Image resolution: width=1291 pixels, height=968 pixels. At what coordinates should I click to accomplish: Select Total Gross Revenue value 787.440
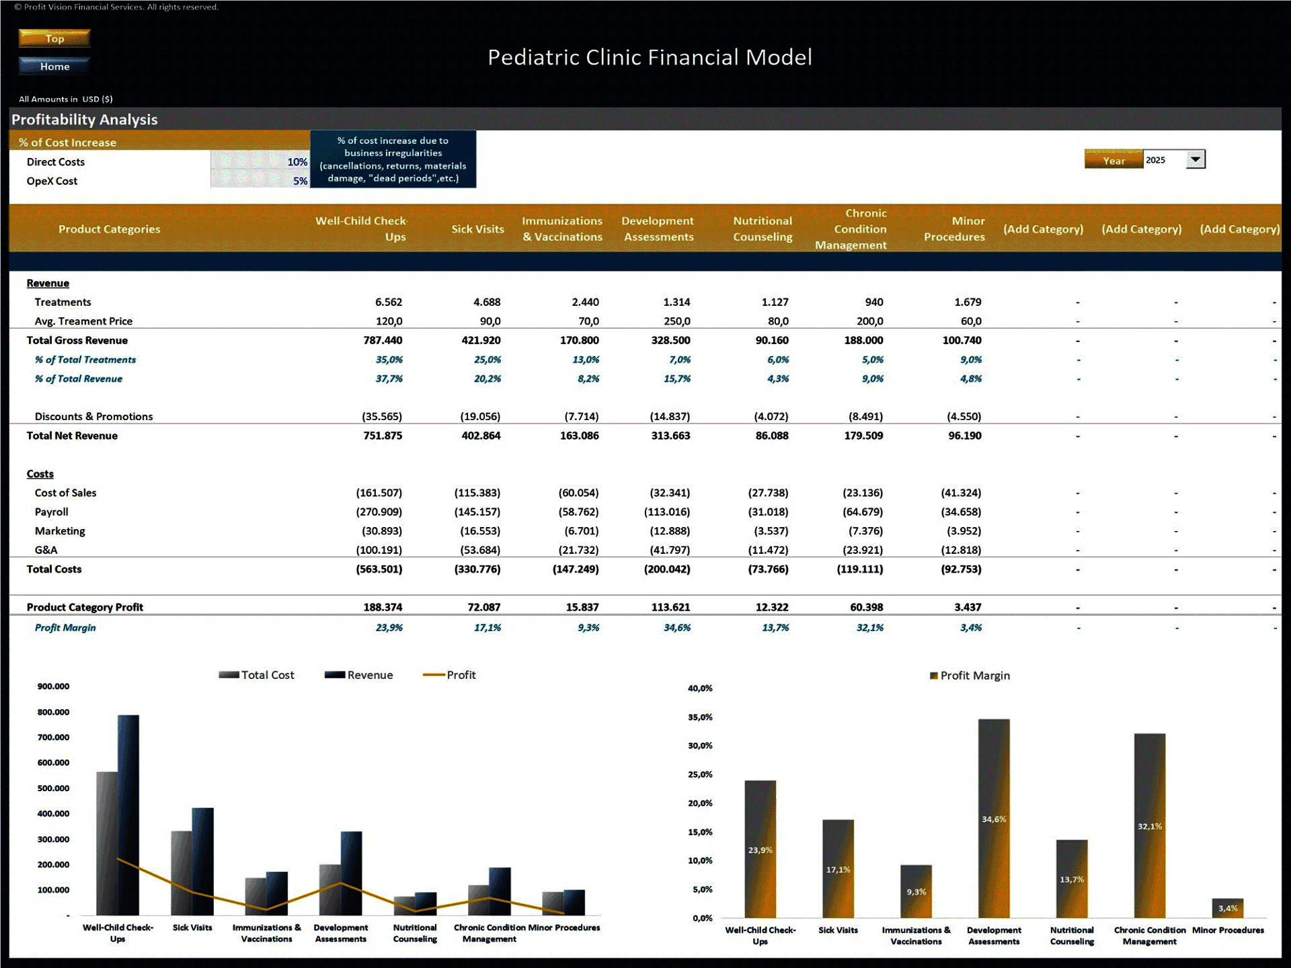tap(383, 340)
